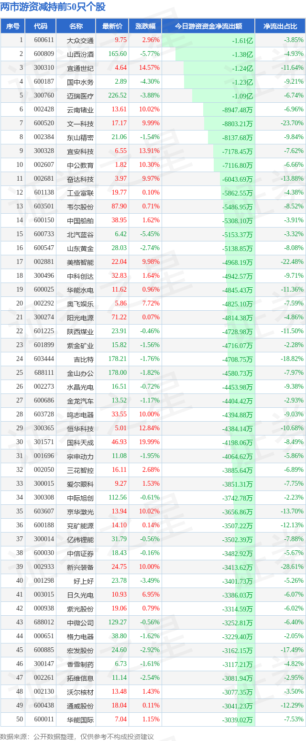This screenshot has width=306, height=741.
Task: Select stock name 奥飞娱乐
Action: (x=80, y=304)
